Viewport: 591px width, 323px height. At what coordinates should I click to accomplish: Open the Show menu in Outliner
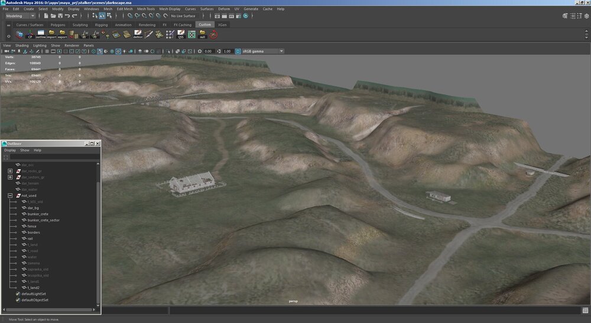click(x=24, y=150)
